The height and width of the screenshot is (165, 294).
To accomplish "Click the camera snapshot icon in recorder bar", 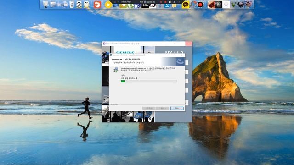I will pos(170,2).
